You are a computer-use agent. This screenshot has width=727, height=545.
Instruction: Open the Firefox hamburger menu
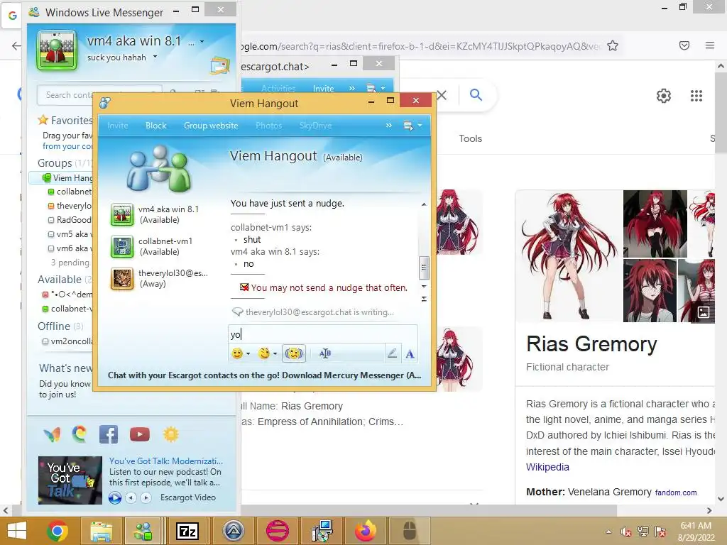tap(710, 45)
